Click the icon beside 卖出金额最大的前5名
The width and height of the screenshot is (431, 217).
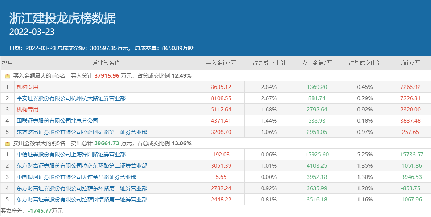(8, 143)
